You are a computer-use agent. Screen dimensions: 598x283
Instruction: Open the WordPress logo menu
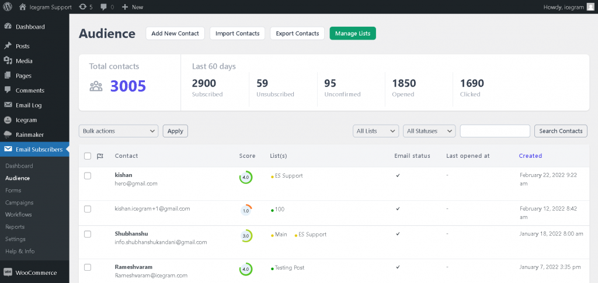point(8,7)
